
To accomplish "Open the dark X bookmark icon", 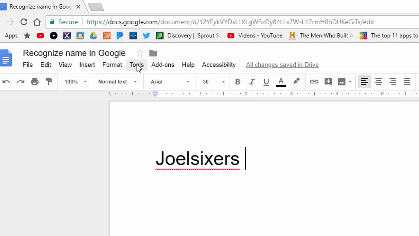I will (x=67, y=36).
